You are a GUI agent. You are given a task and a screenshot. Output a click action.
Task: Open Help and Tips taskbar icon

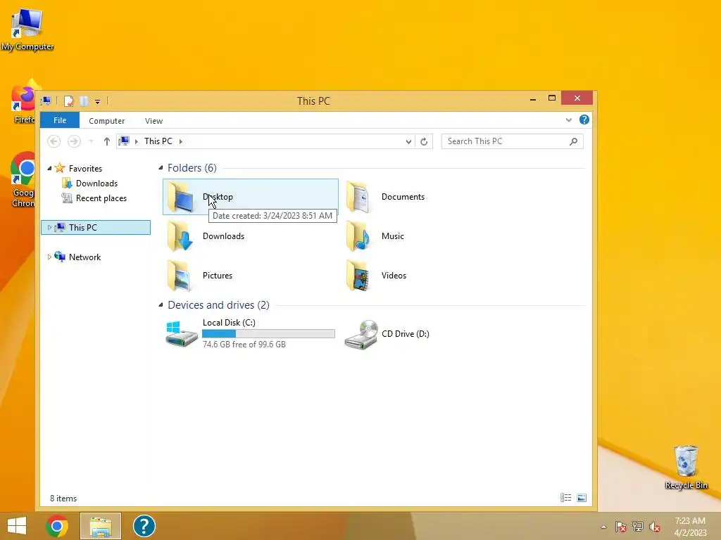[x=144, y=526]
